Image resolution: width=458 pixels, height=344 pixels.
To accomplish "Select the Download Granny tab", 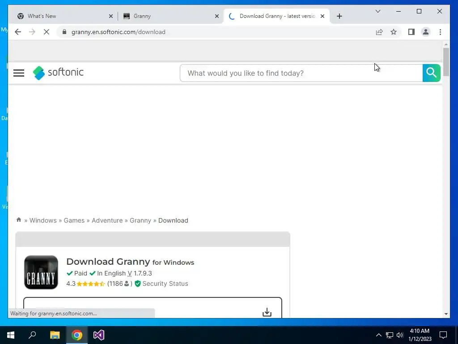I will click(x=276, y=16).
